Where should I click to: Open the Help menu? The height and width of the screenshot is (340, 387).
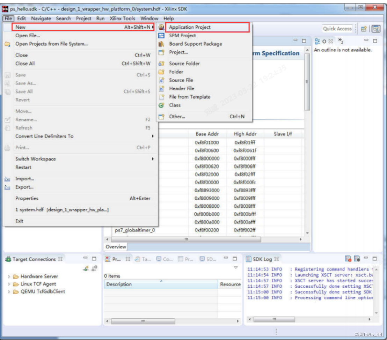(169, 19)
